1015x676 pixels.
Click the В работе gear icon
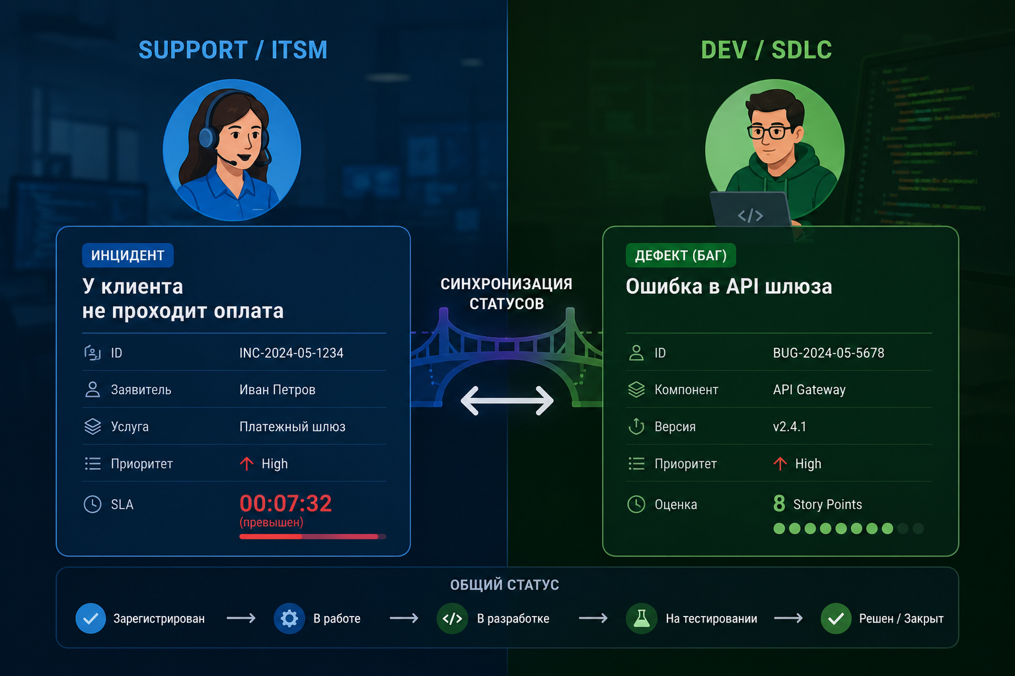point(289,619)
